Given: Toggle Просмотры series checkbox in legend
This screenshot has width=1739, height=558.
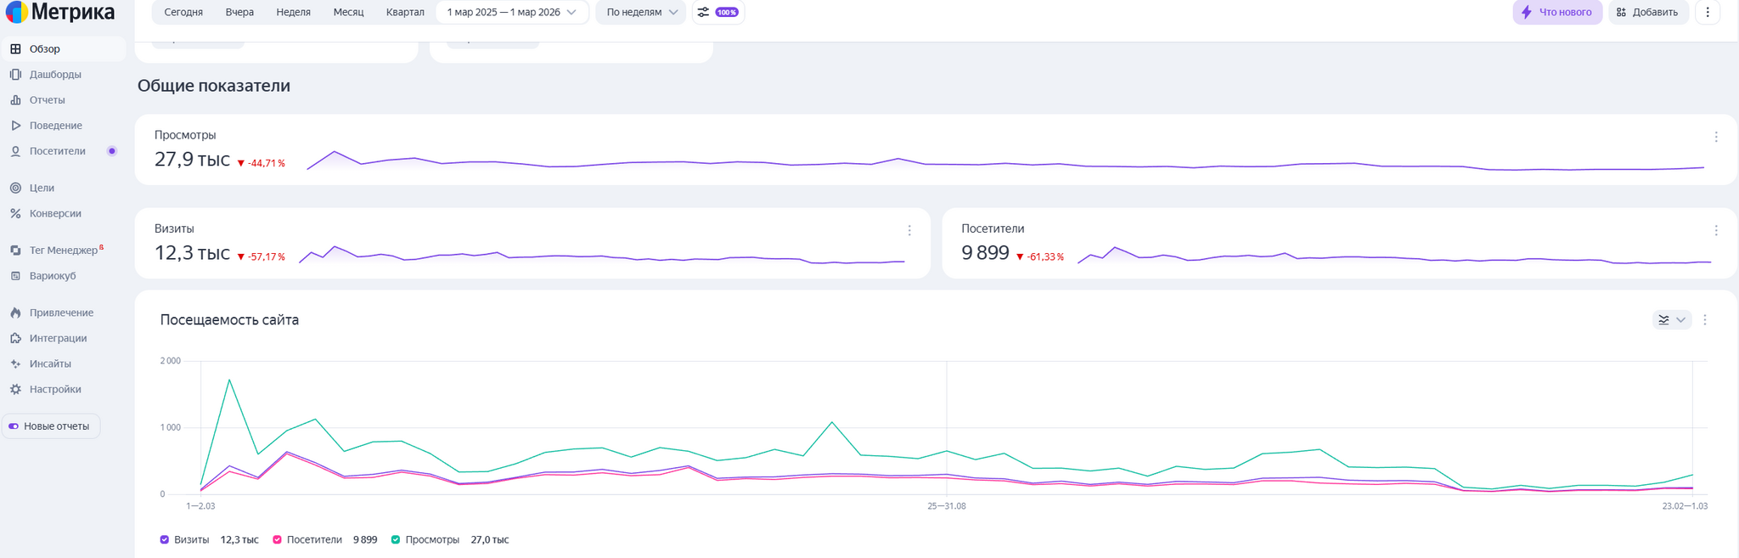Looking at the screenshot, I should 396,539.
